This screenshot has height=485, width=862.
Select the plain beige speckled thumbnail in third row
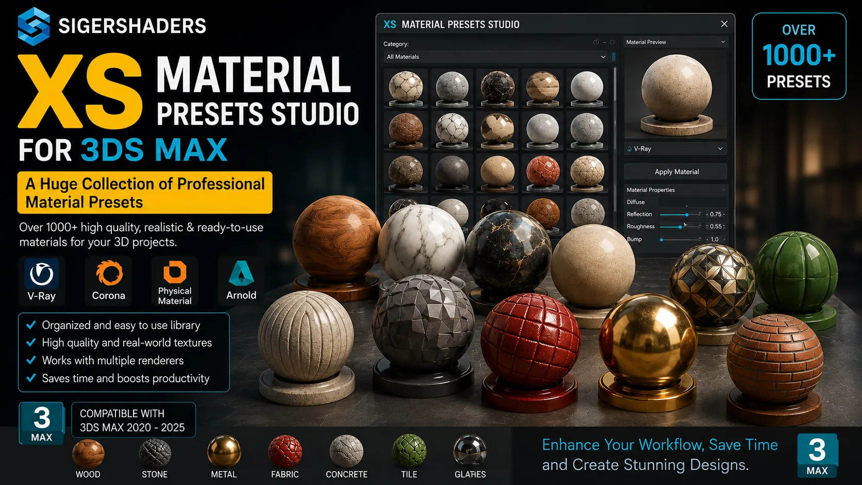(497, 173)
